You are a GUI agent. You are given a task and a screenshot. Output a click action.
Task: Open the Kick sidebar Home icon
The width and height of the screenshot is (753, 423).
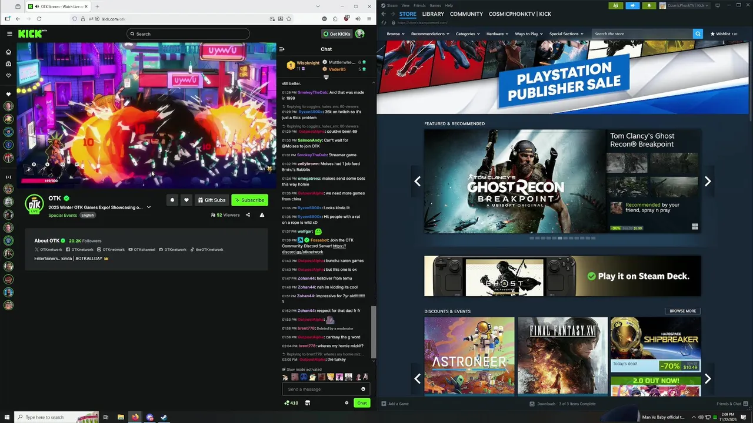click(x=8, y=52)
